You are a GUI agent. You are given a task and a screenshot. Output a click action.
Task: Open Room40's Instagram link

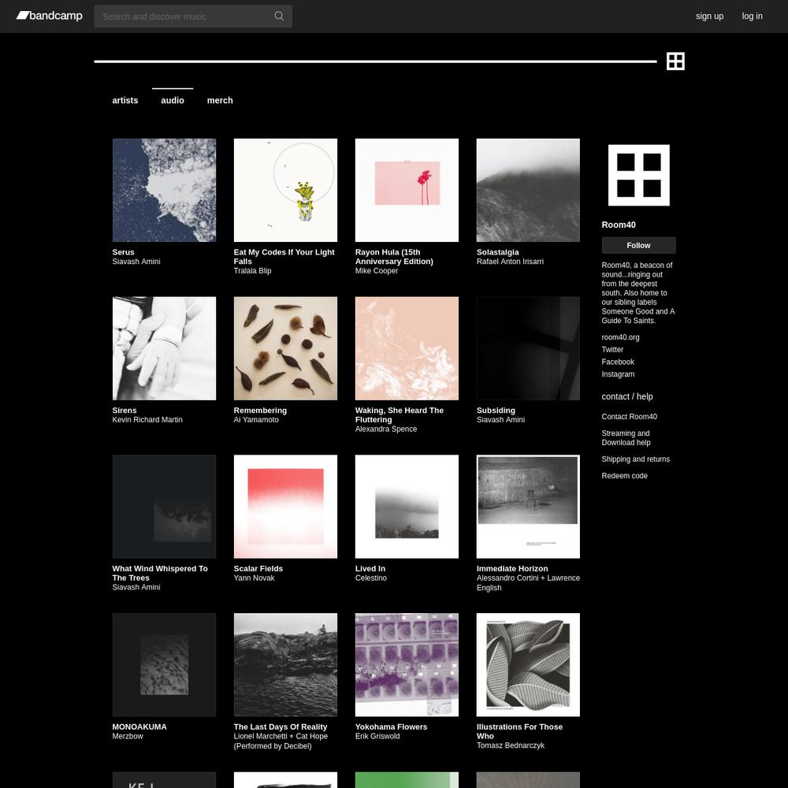click(618, 374)
